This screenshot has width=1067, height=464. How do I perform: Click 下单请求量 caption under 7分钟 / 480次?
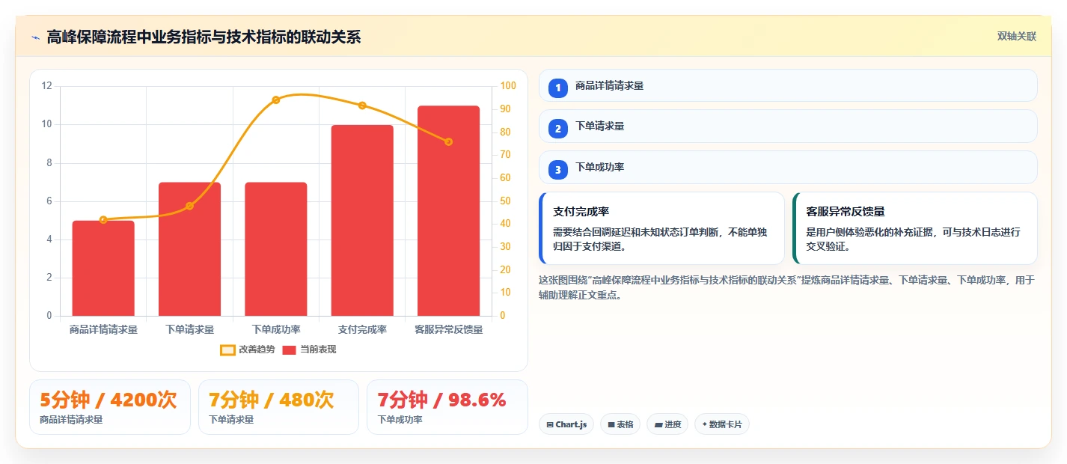(231, 420)
